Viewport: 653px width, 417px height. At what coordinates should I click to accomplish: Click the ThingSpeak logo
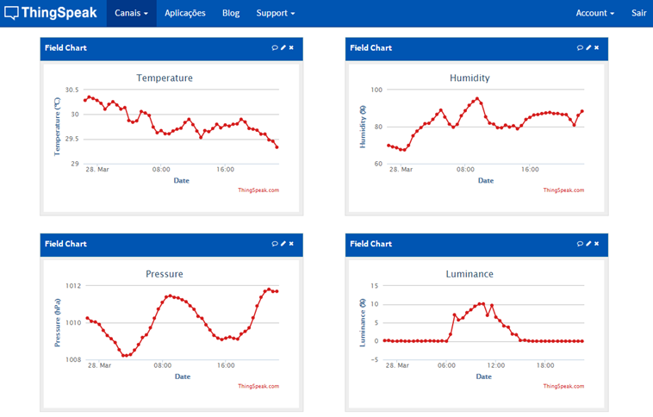[50, 13]
